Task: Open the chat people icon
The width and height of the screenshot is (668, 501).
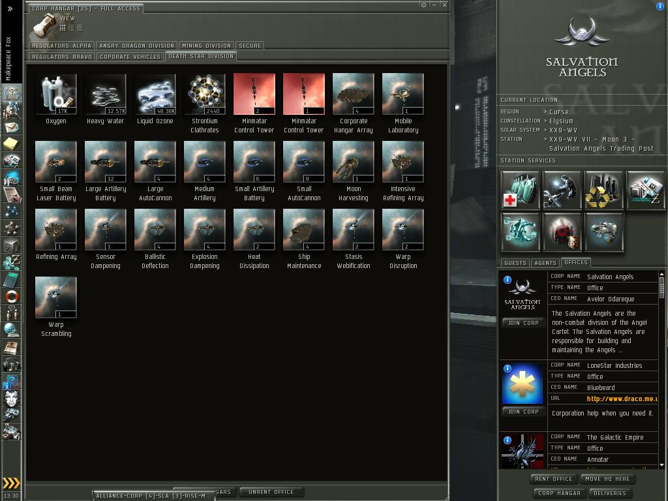Action: click(12, 313)
